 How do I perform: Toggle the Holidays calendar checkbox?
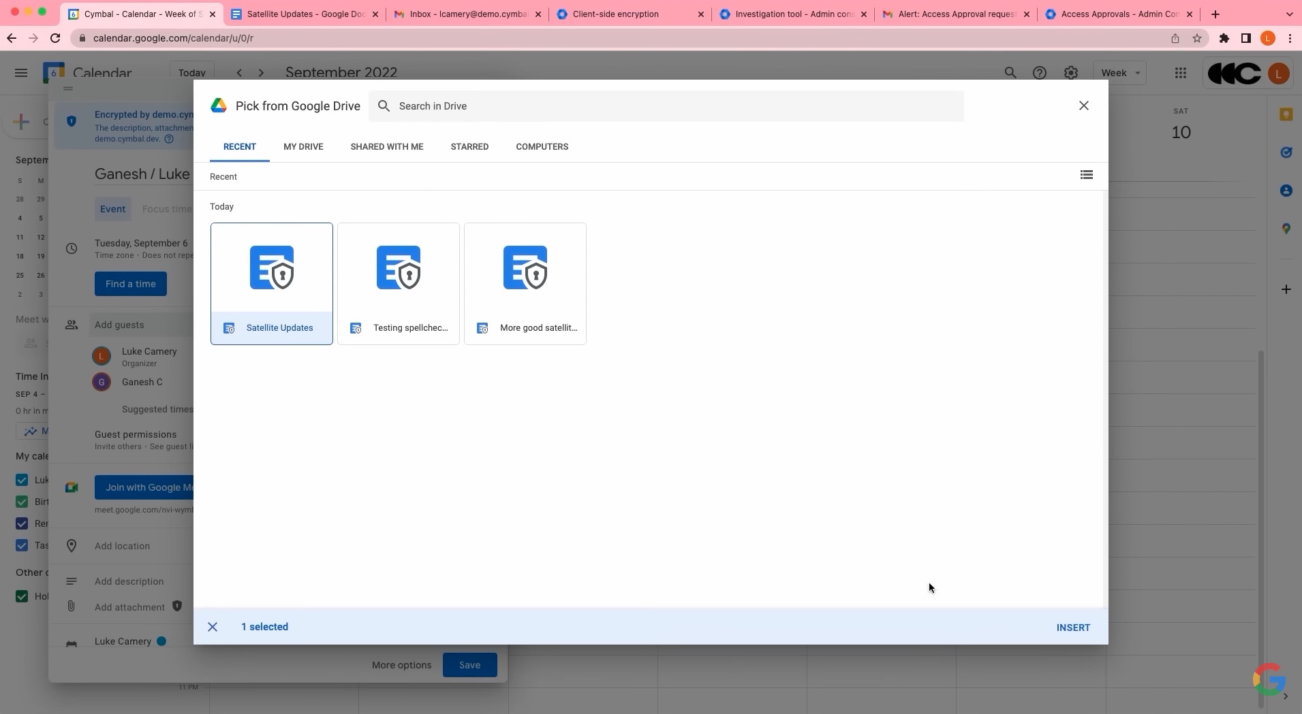click(21, 596)
